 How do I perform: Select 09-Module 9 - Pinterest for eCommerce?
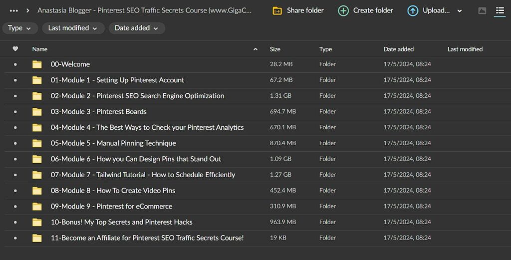[x=111, y=206]
